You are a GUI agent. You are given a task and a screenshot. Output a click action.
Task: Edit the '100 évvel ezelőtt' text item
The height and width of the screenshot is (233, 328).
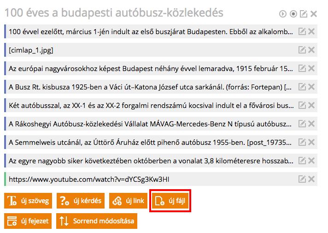coord(302,31)
